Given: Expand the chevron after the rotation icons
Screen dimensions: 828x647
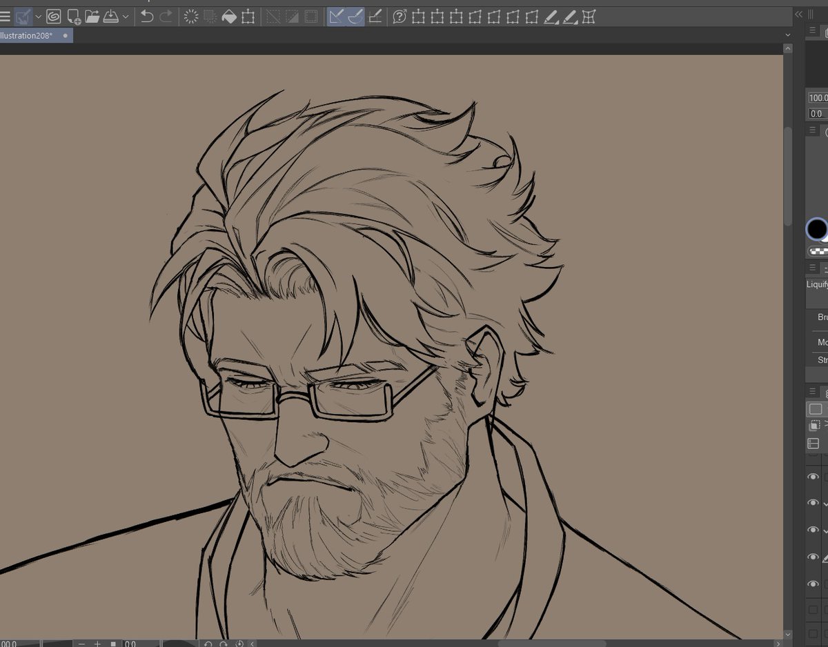Looking at the screenshot, I should (252, 643).
